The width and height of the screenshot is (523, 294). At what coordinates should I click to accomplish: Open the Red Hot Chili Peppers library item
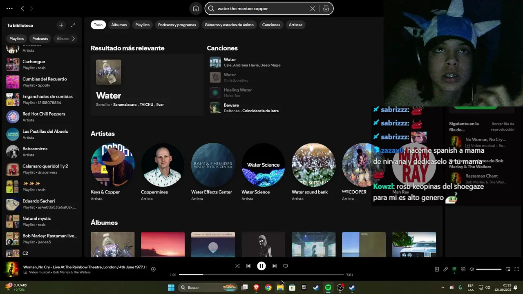point(41,117)
